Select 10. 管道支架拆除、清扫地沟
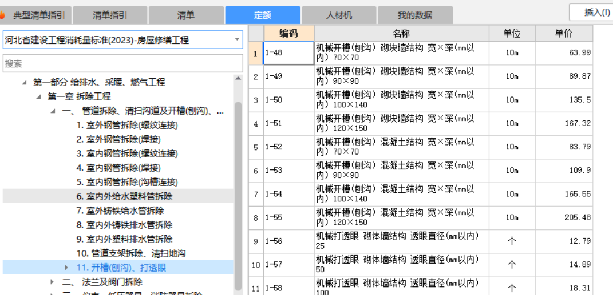This screenshot has height=295, width=613. pyautogui.click(x=131, y=253)
